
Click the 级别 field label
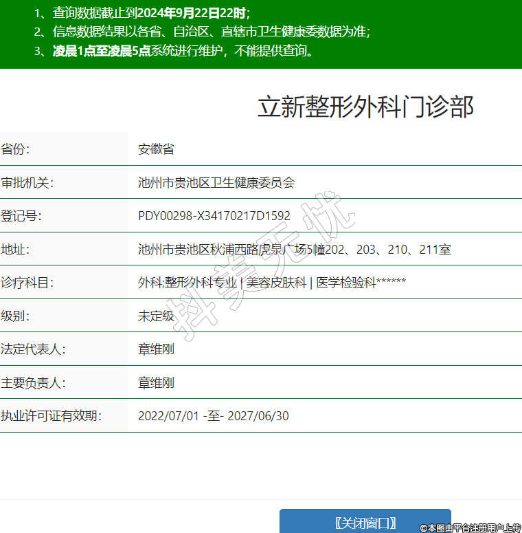15,316
